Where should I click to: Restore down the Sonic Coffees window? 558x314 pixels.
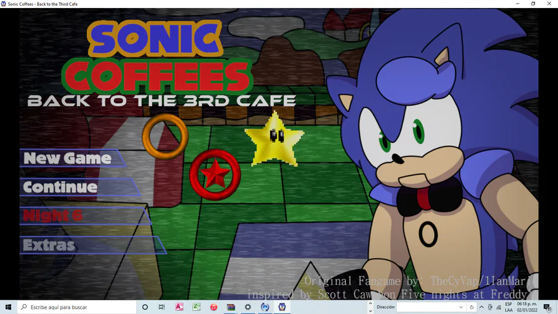533,4
